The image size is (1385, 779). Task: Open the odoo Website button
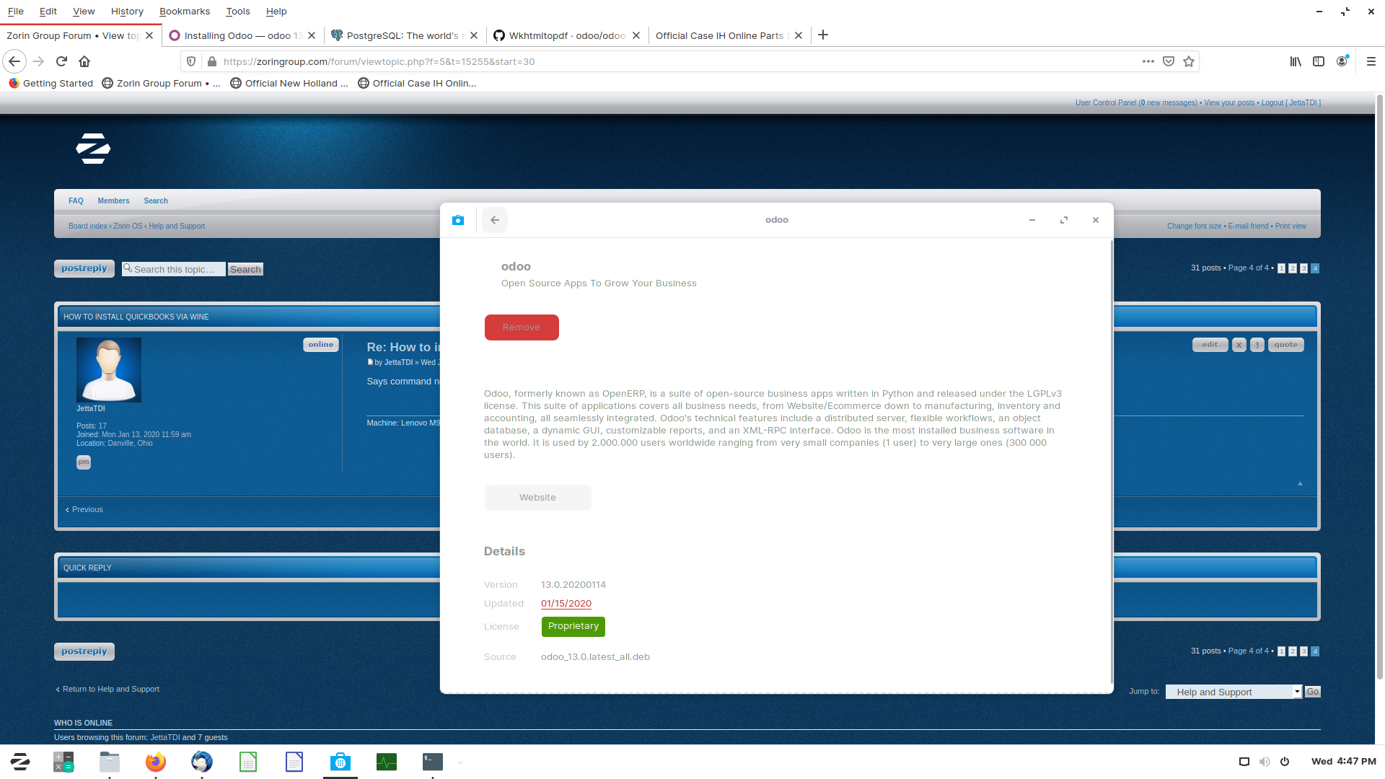pos(537,498)
